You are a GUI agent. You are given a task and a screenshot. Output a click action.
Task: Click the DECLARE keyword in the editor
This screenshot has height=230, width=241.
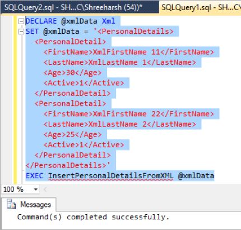[x=41, y=21]
